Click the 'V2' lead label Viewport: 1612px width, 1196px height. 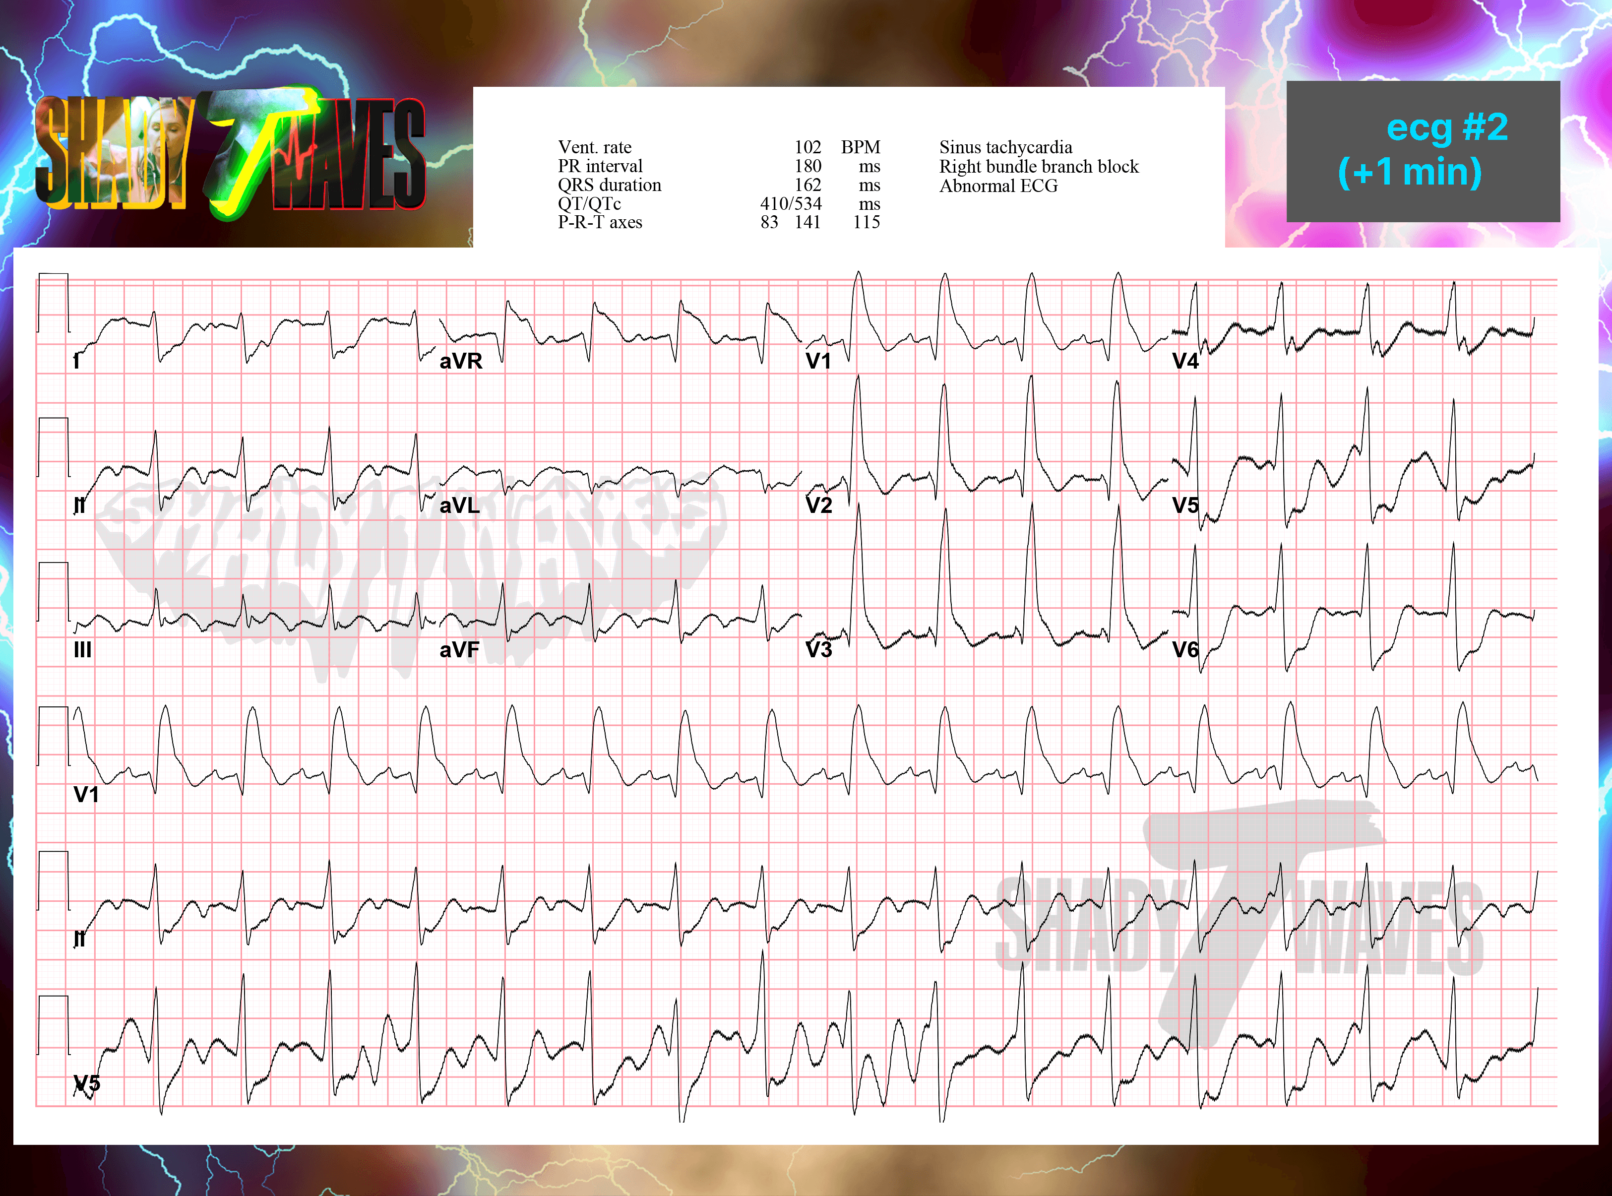pos(819,505)
